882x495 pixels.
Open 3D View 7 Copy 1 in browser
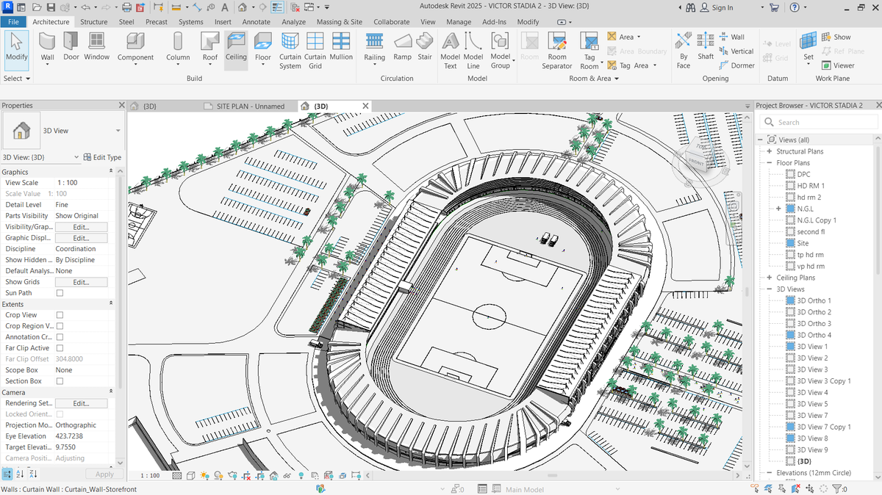tap(823, 427)
